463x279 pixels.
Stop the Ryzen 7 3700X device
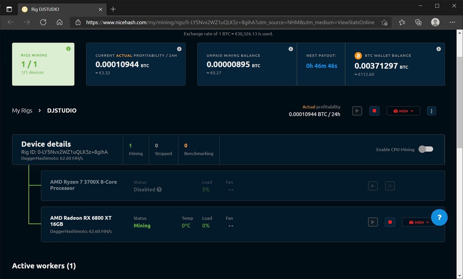(390, 186)
